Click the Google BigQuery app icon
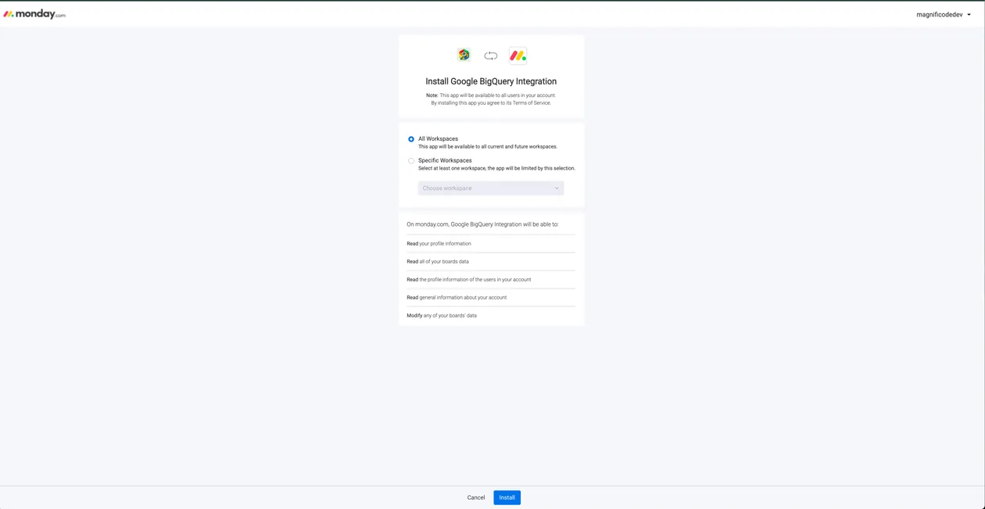Viewport: 985px width, 509px height. click(x=464, y=55)
